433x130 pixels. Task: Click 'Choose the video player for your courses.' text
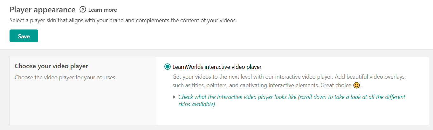(65, 77)
